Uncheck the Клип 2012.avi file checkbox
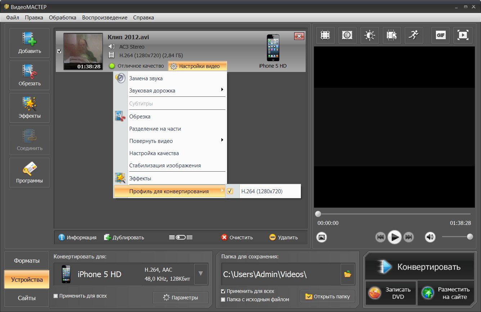Image resolution: width=481 pixels, height=312 pixels. click(59, 51)
